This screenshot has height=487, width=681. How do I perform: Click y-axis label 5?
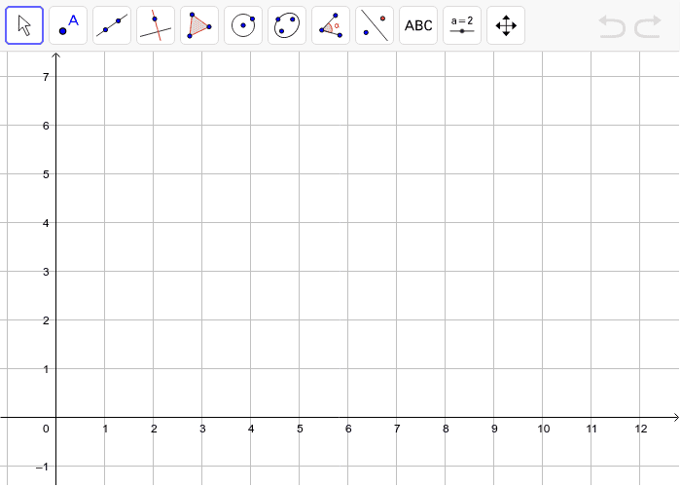point(46,174)
